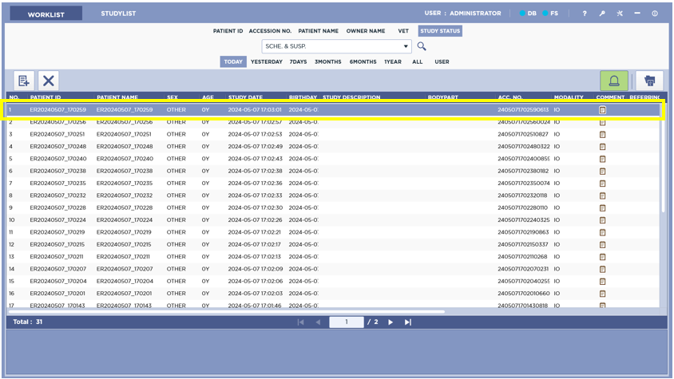This screenshot has width=674, height=379.
Task: Click the power icon at top right
Action: point(655,14)
